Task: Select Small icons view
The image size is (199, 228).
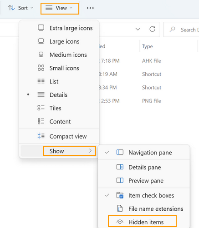Action: (59, 68)
